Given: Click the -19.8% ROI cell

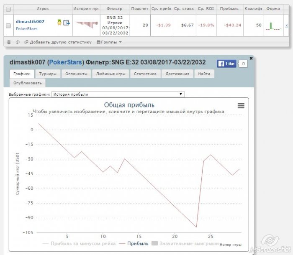Looking at the screenshot, I should [x=206, y=25].
